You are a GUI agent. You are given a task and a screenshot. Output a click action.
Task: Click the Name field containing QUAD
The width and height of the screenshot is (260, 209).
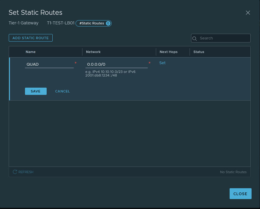click(49, 64)
